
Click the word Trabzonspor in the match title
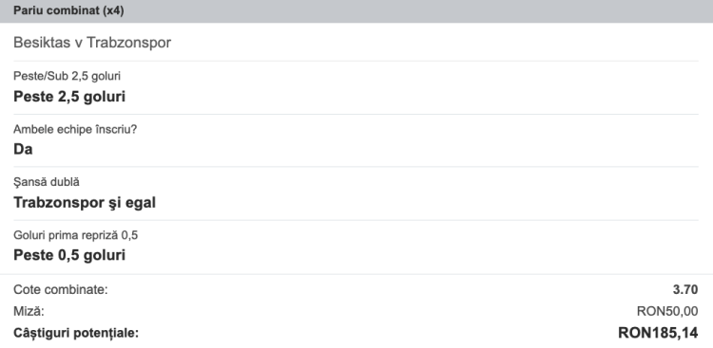coord(128,43)
